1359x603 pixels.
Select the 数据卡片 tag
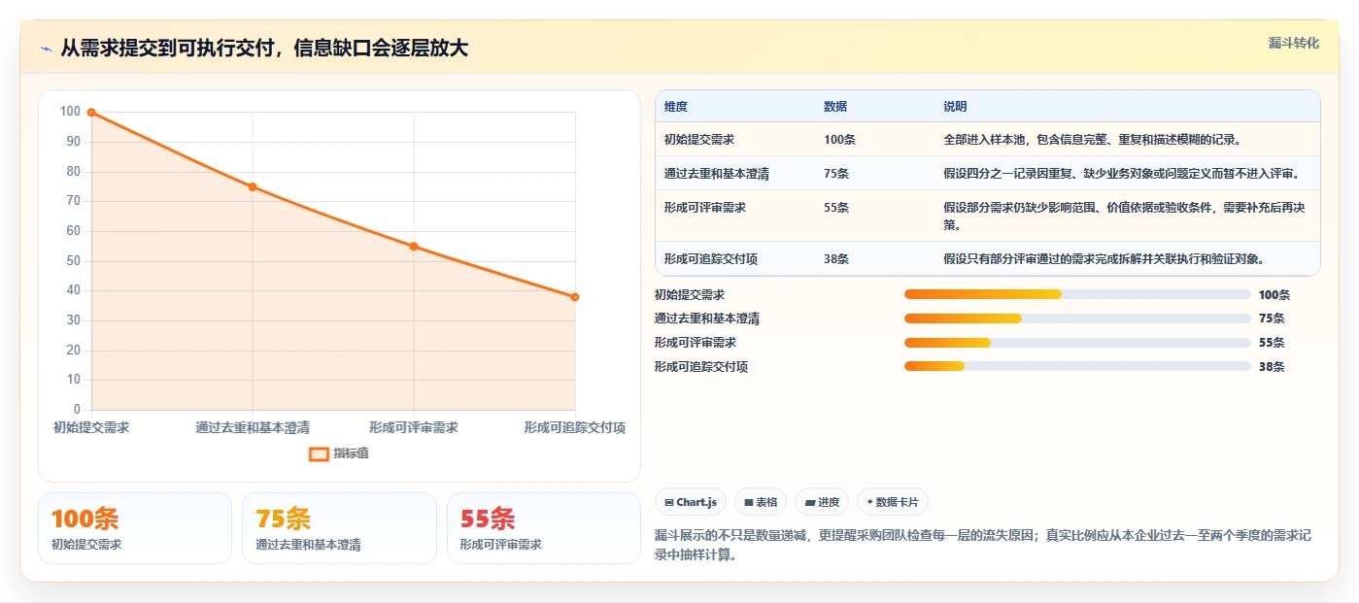[x=892, y=502]
